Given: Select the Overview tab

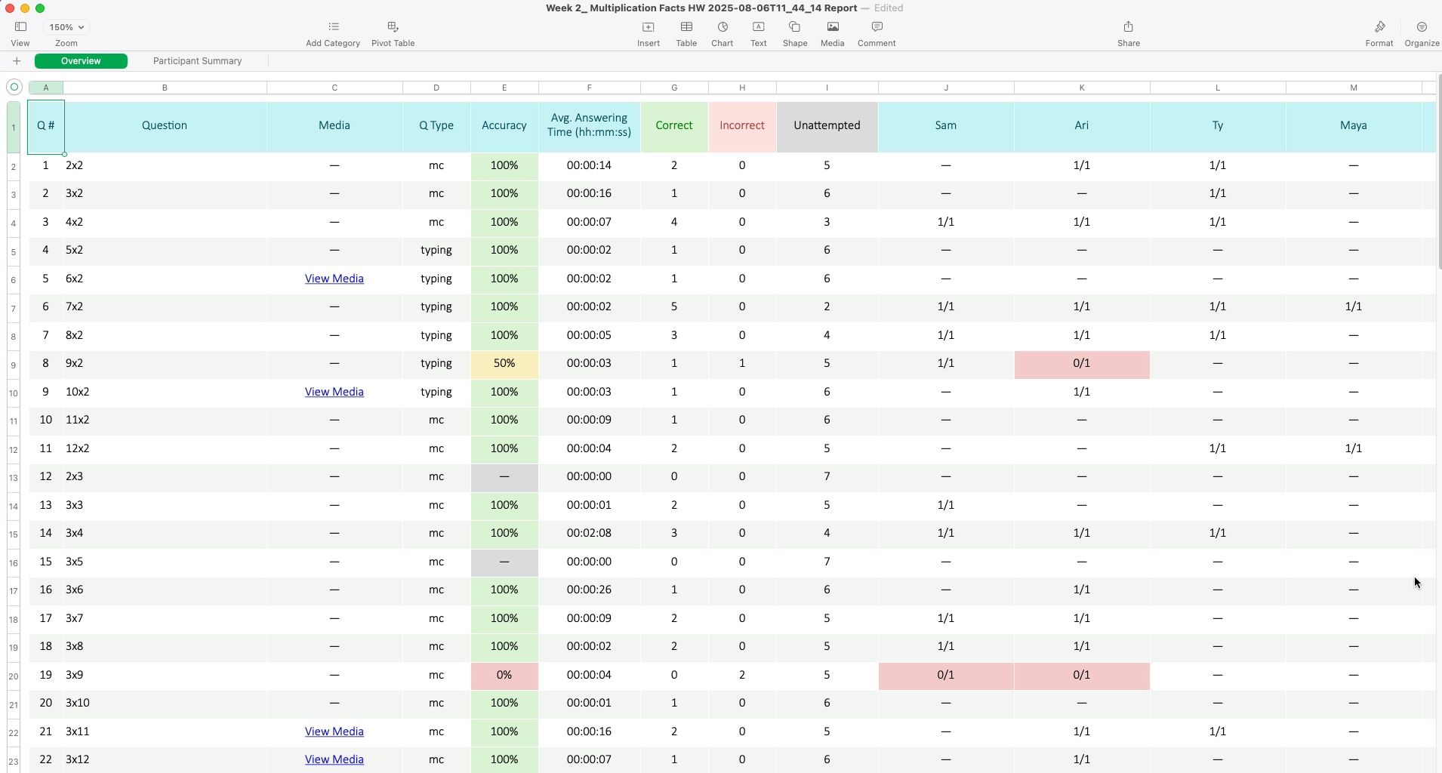Looking at the screenshot, I should pyautogui.click(x=81, y=61).
